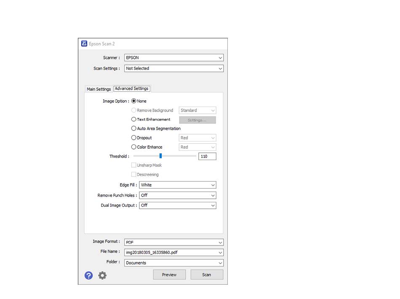Viewport: 400px width, 299px height.
Task: Switch to the Advanced Settings tab
Action: click(132, 88)
